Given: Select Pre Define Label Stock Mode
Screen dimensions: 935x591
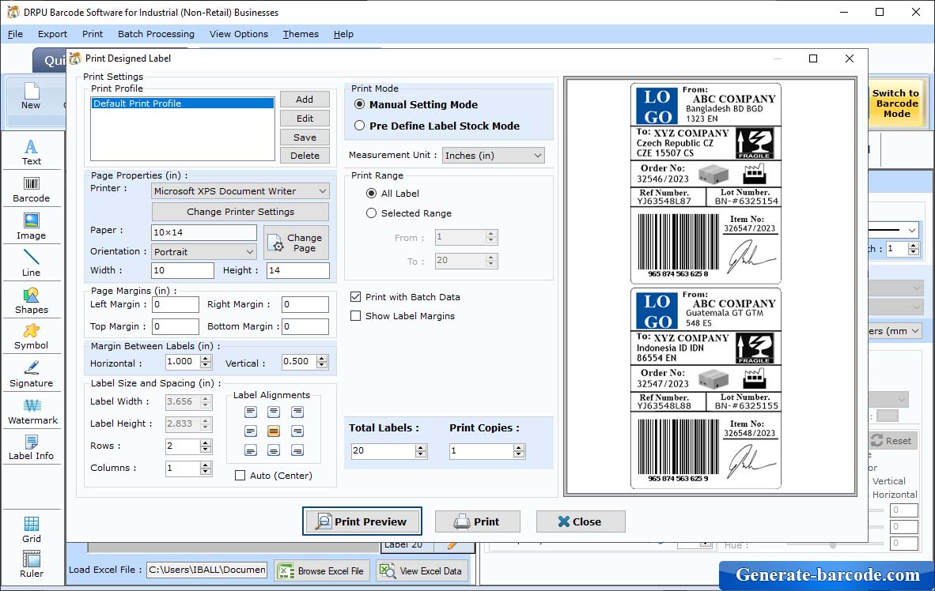Looking at the screenshot, I should (x=360, y=126).
